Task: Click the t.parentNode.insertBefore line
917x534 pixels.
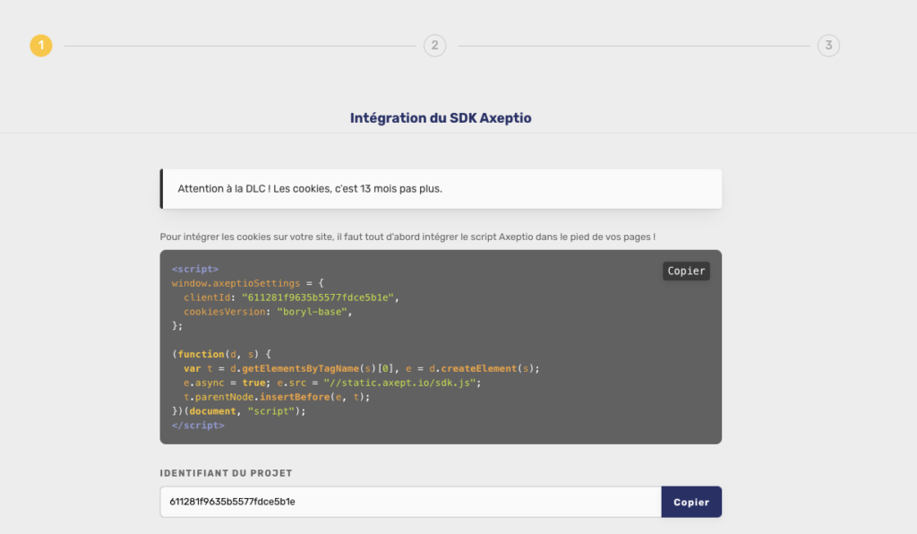Action: (277, 397)
